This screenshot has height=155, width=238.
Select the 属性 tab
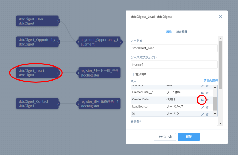pyautogui.click(x=169, y=32)
